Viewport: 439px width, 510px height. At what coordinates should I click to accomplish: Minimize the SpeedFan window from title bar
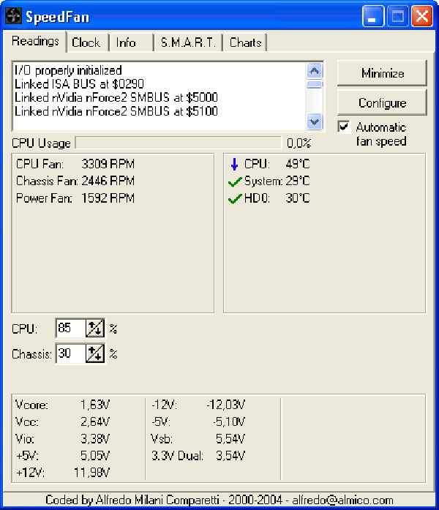[x=372, y=16]
